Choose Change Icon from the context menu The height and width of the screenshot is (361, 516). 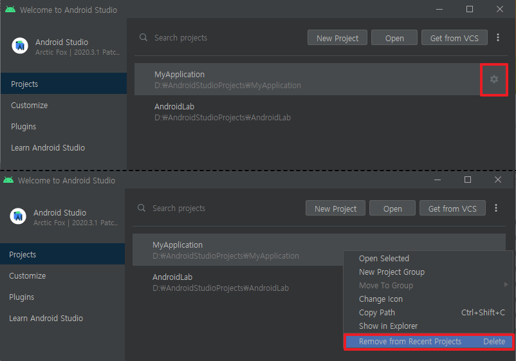pyautogui.click(x=428, y=299)
